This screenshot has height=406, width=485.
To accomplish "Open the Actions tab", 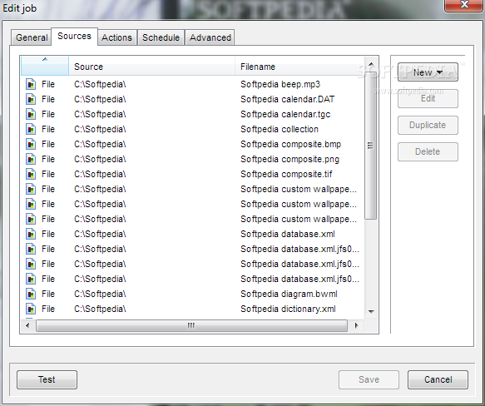I will click(x=117, y=37).
